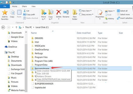Open Documents in navigation pane
This screenshot has height=94, width=133.
(x=16, y=61)
